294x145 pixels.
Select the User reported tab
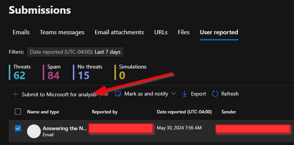click(x=219, y=32)
